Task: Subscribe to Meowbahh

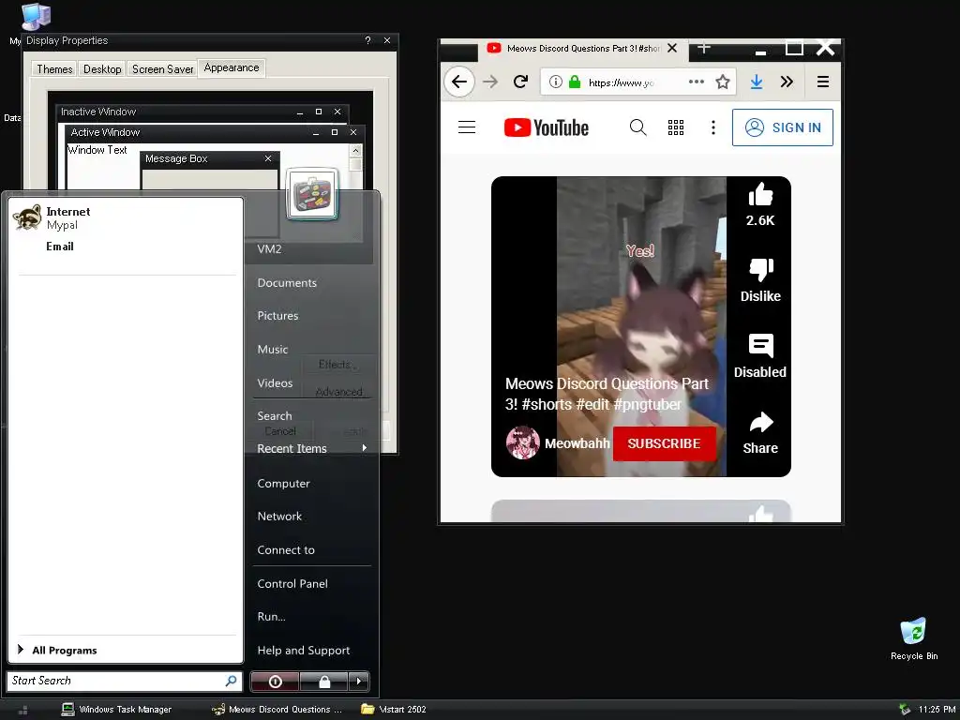Action: pos(664,443)
